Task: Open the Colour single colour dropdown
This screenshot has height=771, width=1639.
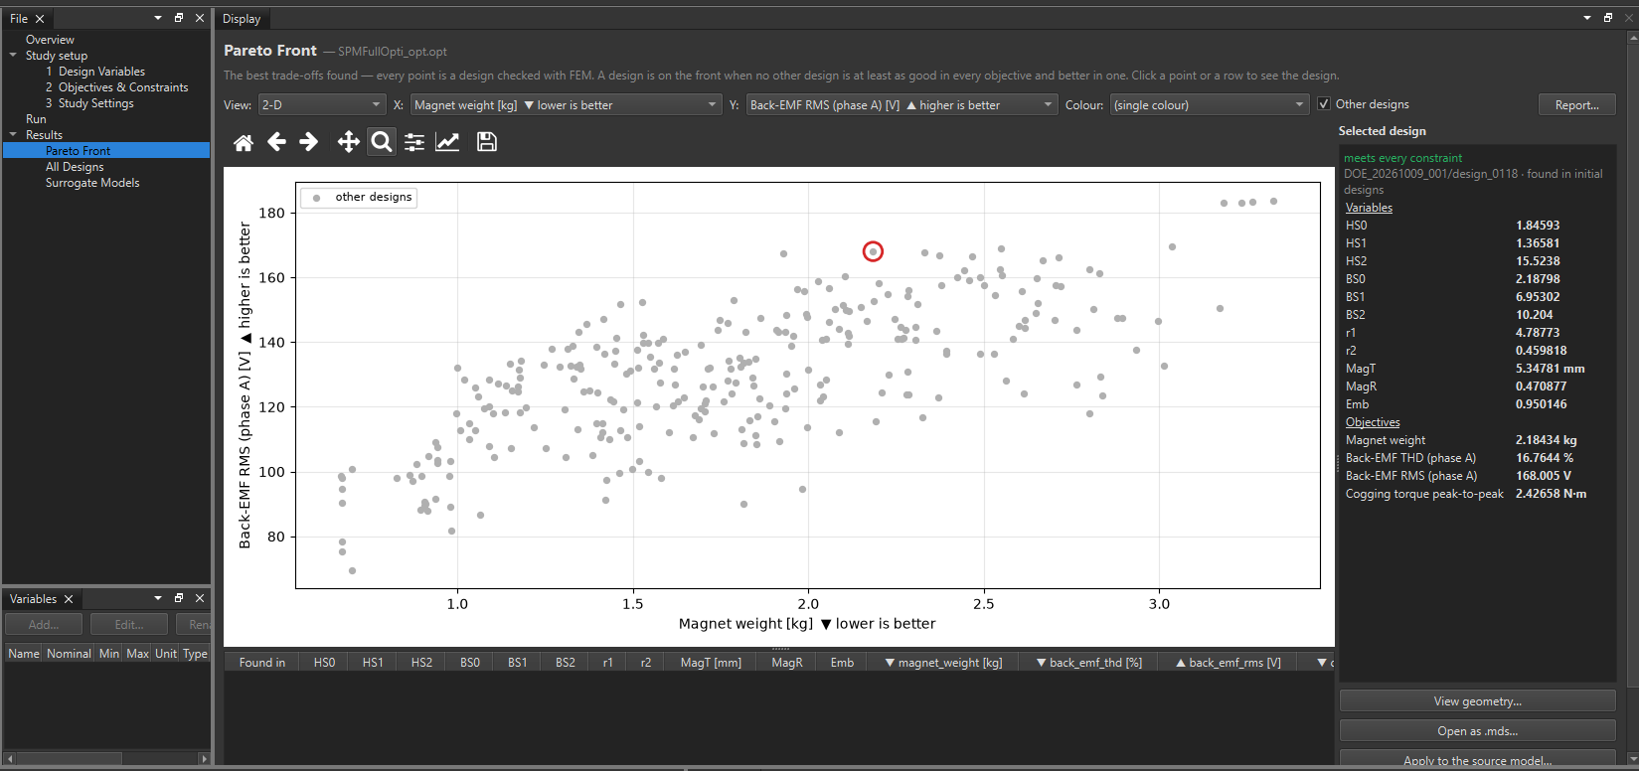Action: pyautogui.click(x=1210, y=104)
